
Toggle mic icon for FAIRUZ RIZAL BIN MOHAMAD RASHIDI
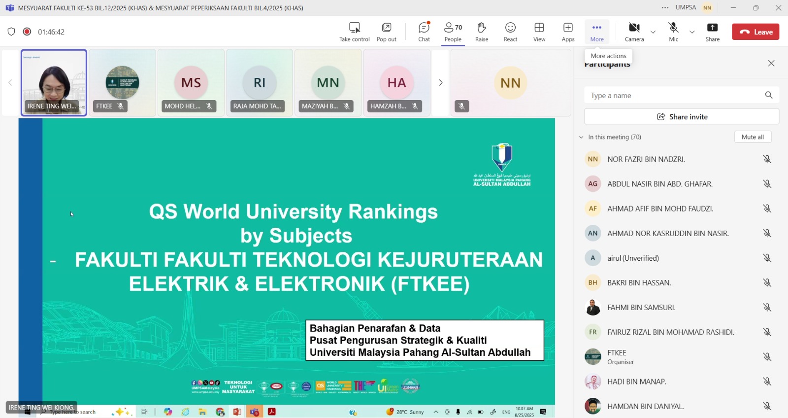coord(767,332)
